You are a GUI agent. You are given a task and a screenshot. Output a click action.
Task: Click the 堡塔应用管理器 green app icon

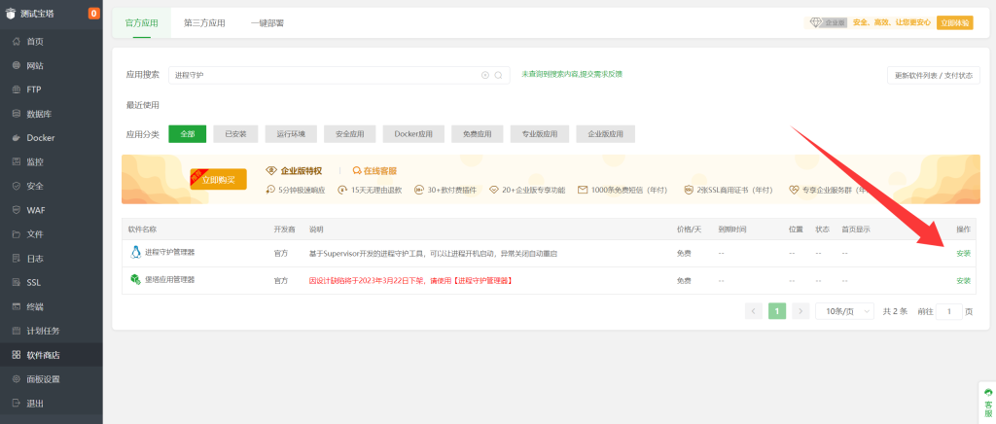point(135,280)
